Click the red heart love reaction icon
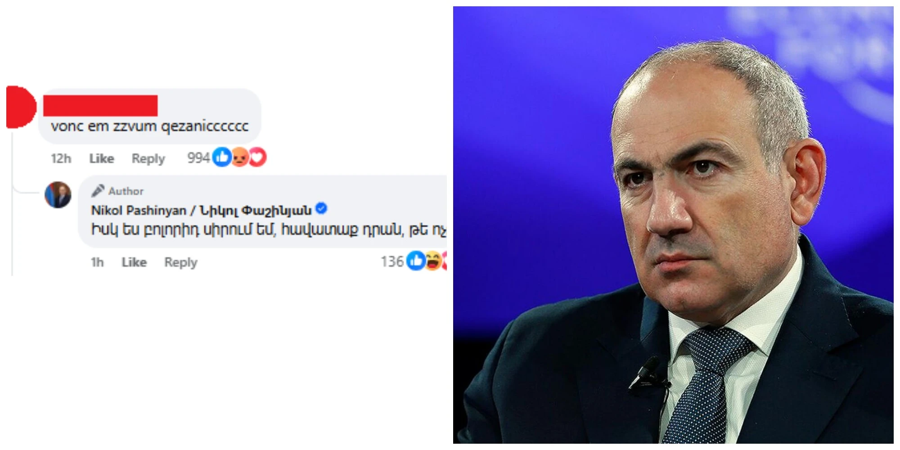 point(258,157)
